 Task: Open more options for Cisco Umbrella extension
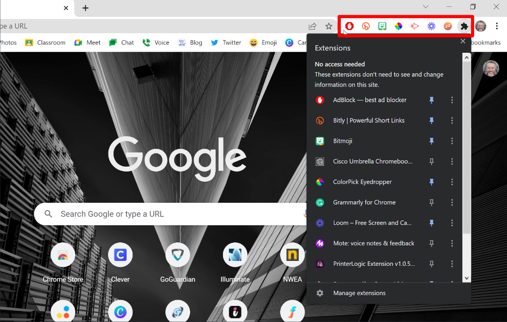point(452,161)
